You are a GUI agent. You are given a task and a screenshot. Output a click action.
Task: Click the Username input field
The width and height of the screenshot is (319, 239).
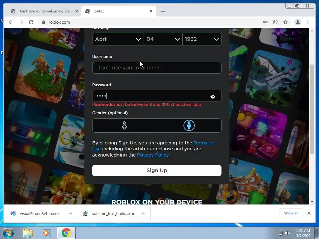(157, 68)
